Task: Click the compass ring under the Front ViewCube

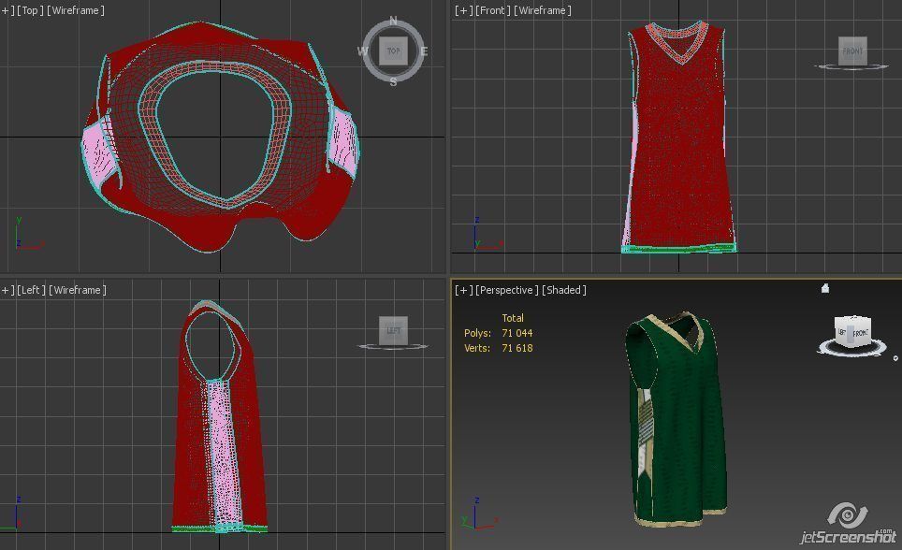Action: click(x=852, y=67)
